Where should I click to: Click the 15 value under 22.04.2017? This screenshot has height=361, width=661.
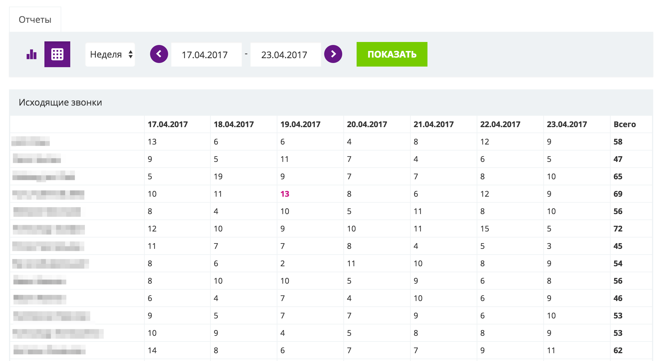(484, 229)
